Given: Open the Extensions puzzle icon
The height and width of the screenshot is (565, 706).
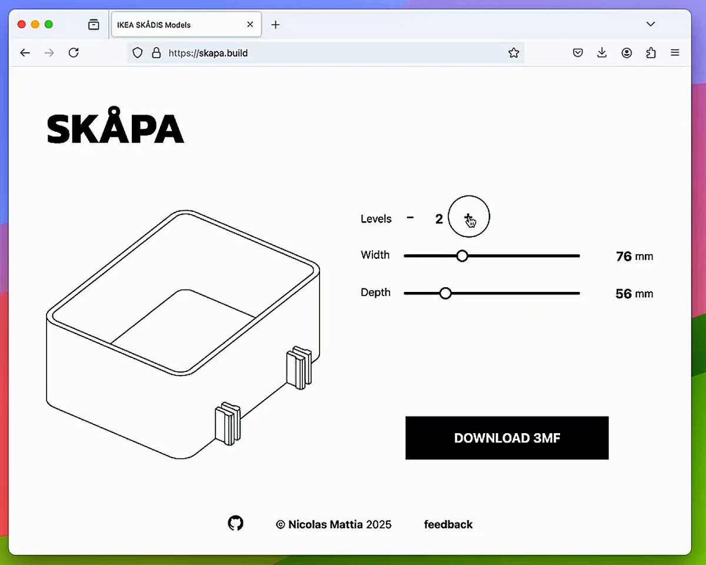Looking at the screenshot, I should (x=651, y=53).
